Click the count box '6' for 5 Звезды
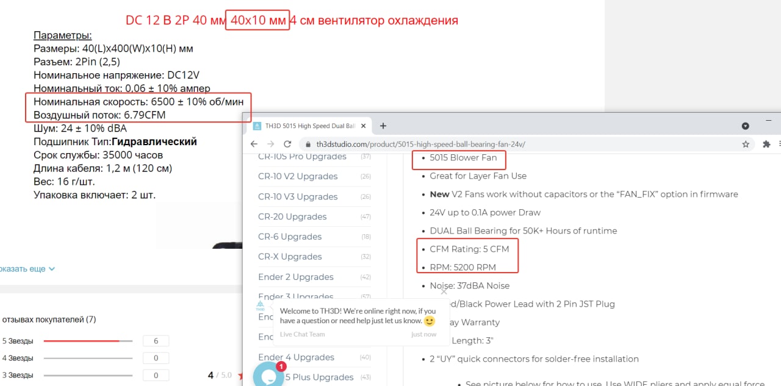 pos(156,341)
